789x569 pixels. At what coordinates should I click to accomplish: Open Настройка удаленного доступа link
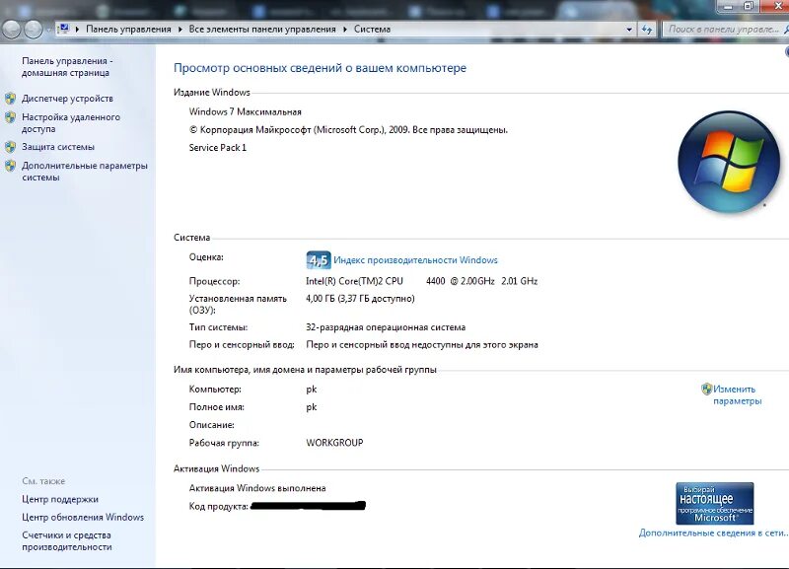(x=71, y=122)
